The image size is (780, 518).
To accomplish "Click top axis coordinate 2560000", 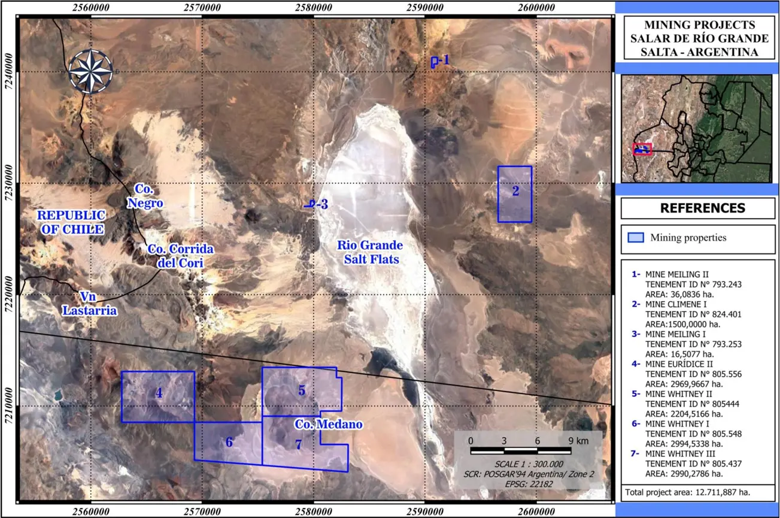I will (90, 8).
